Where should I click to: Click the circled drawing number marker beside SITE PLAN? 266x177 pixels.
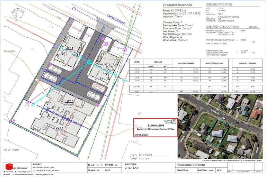(134, 157)
